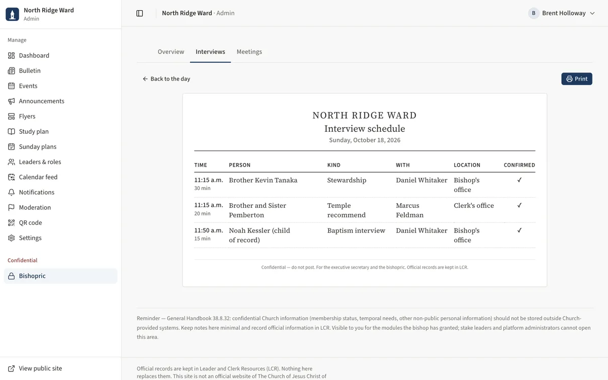Click the Bulletin newspaper icon
608x380 pixels.
[11, 71]
